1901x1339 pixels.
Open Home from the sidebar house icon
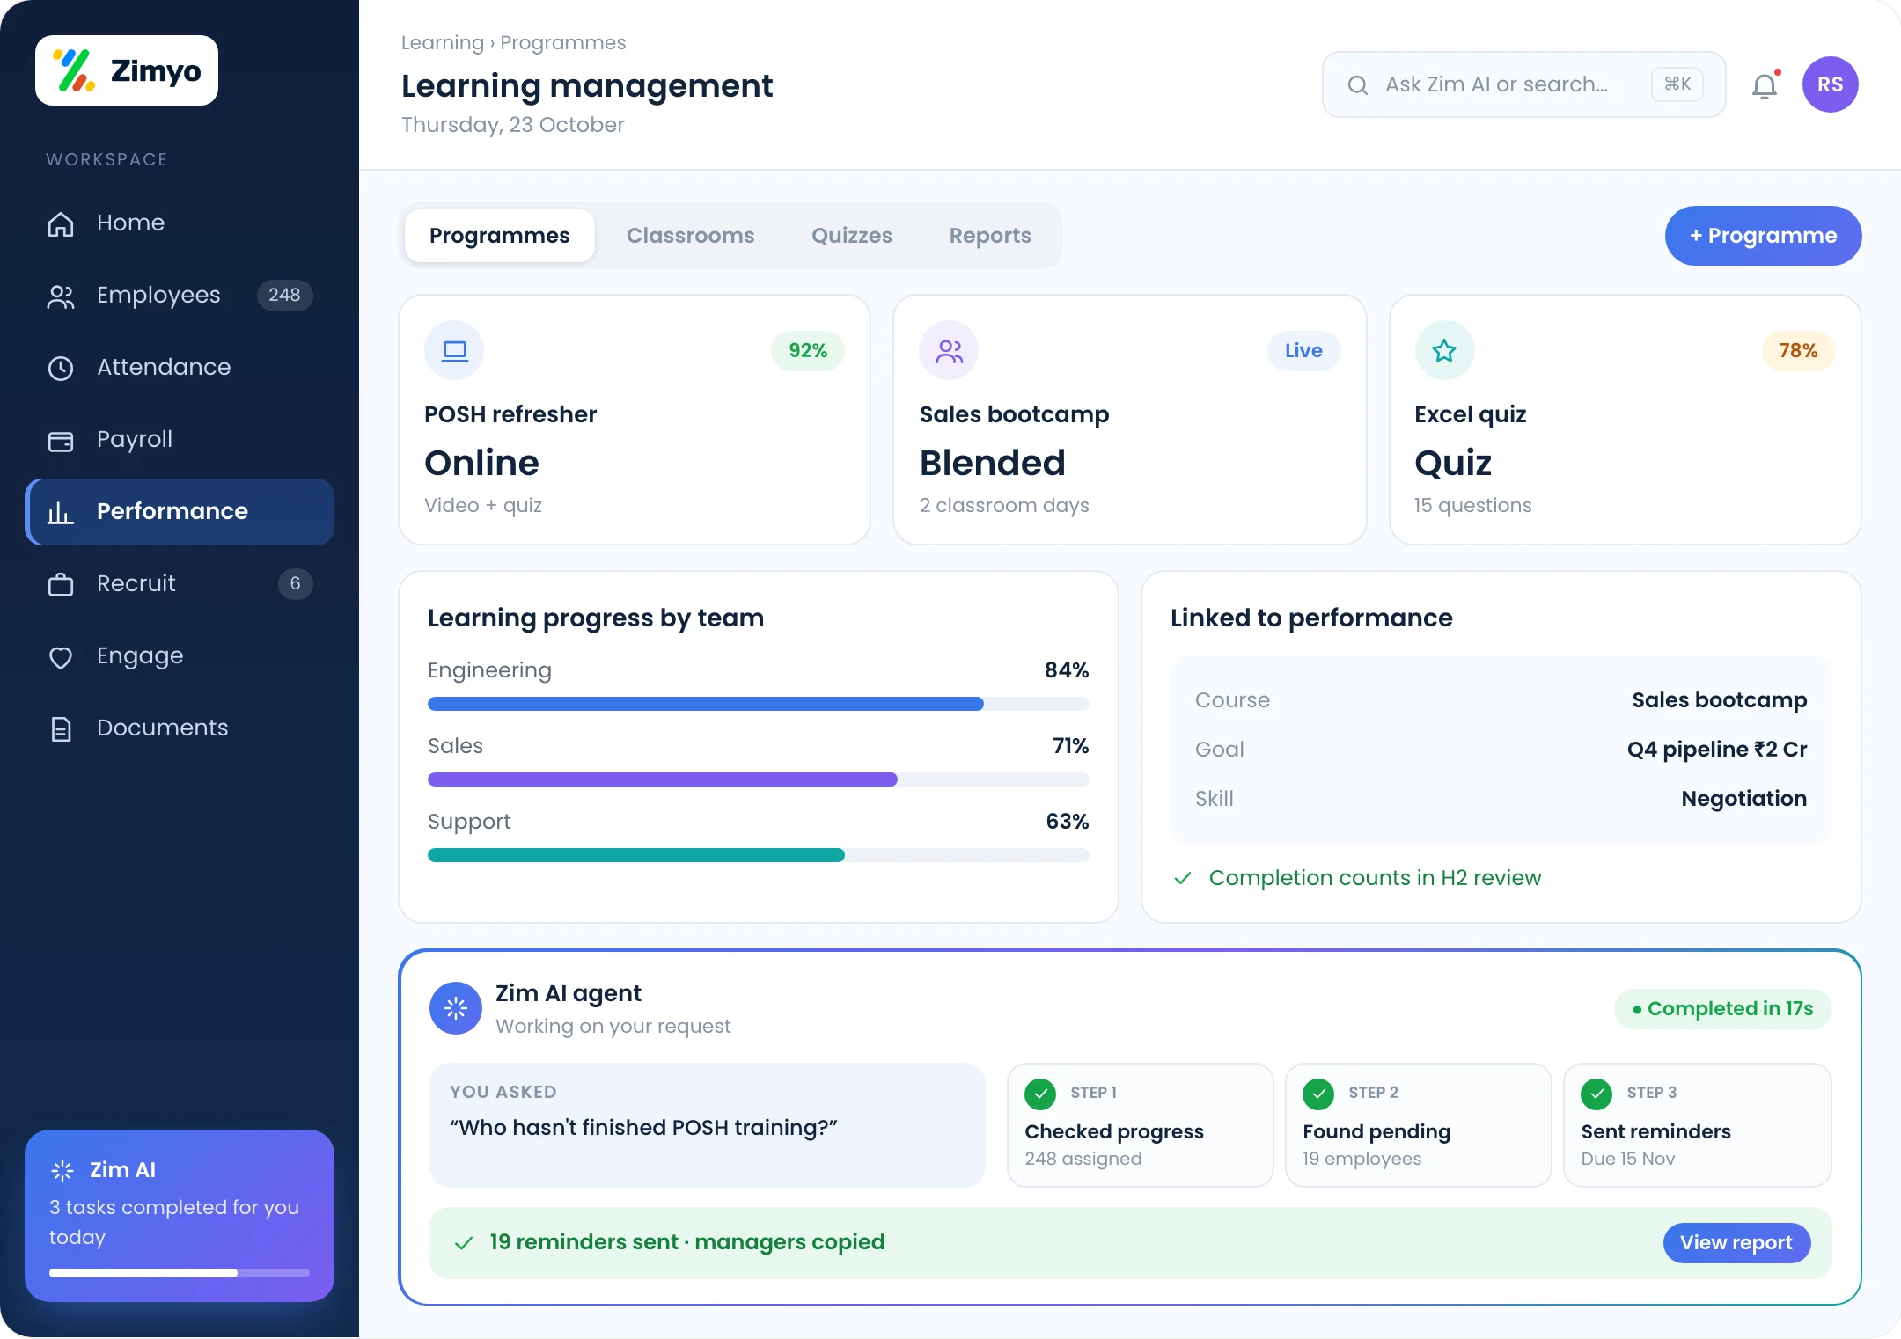click(x=61, y=223)
